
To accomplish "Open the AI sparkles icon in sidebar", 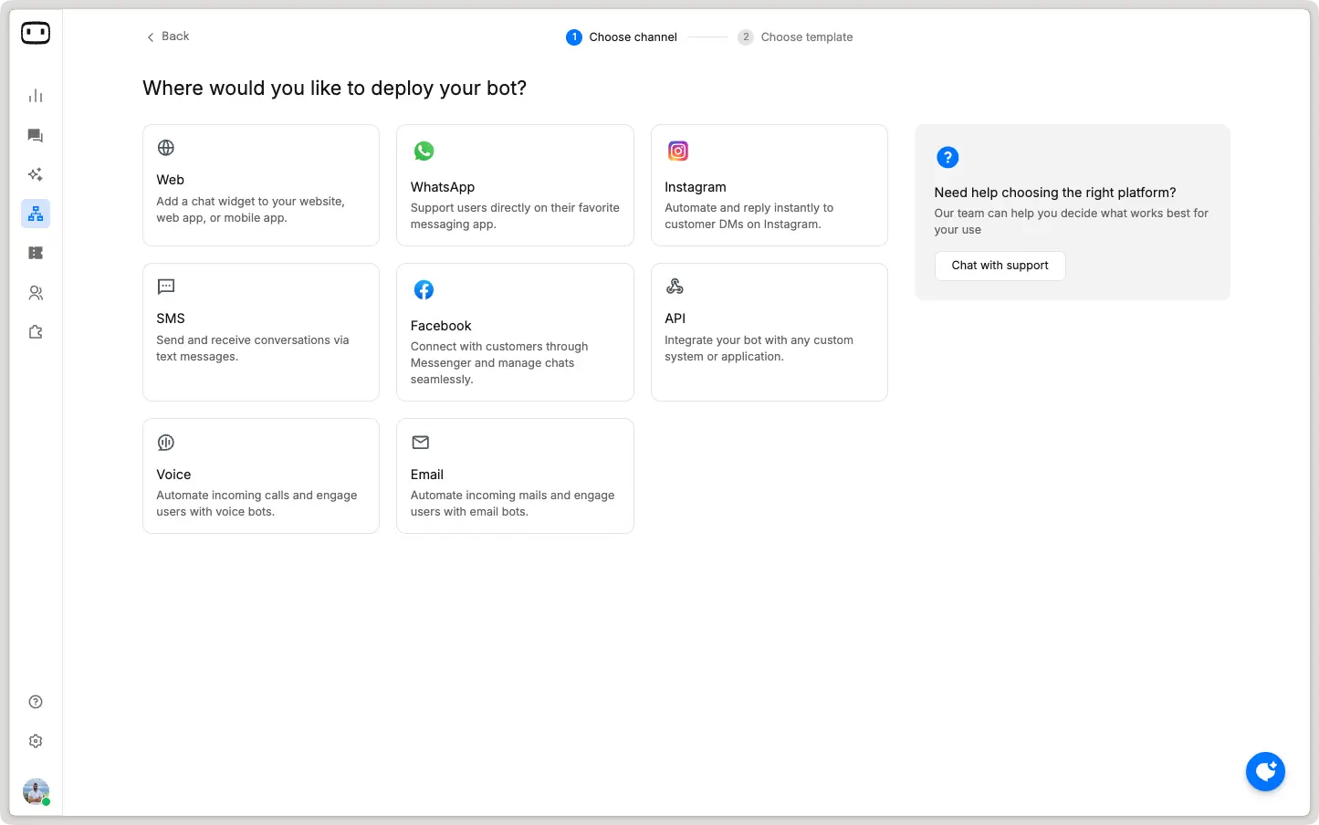I will [x=36, y=174].
